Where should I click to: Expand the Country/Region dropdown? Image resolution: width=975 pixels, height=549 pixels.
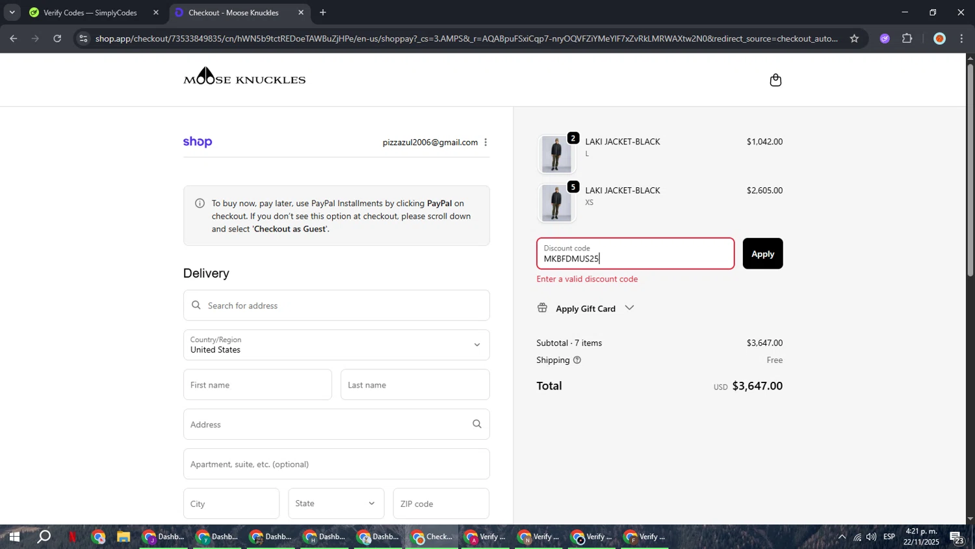(x=336, y=345)
